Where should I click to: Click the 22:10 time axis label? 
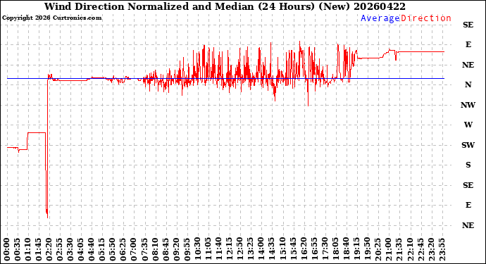click(410, 249)
